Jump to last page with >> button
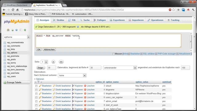This screenshot has width=197, height=111. pos(61,62)
